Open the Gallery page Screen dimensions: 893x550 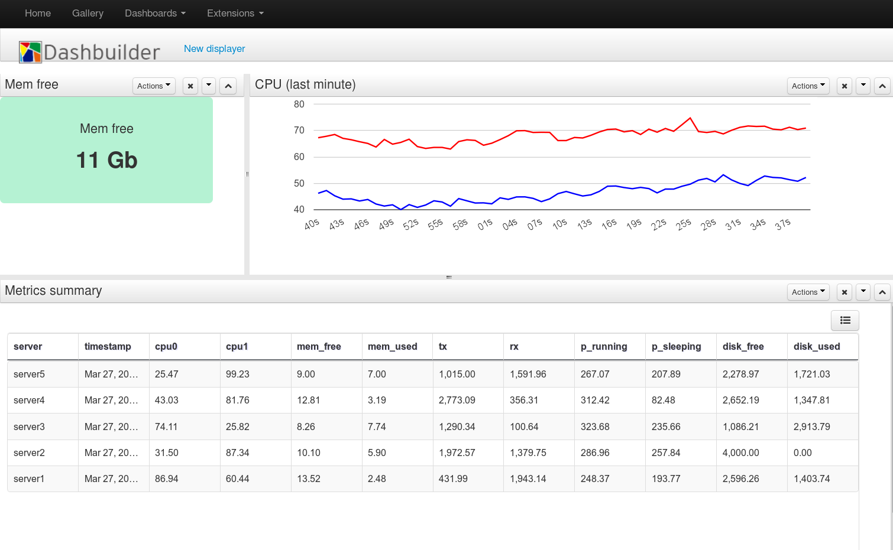pyautogui.click(x=88, y=13)
